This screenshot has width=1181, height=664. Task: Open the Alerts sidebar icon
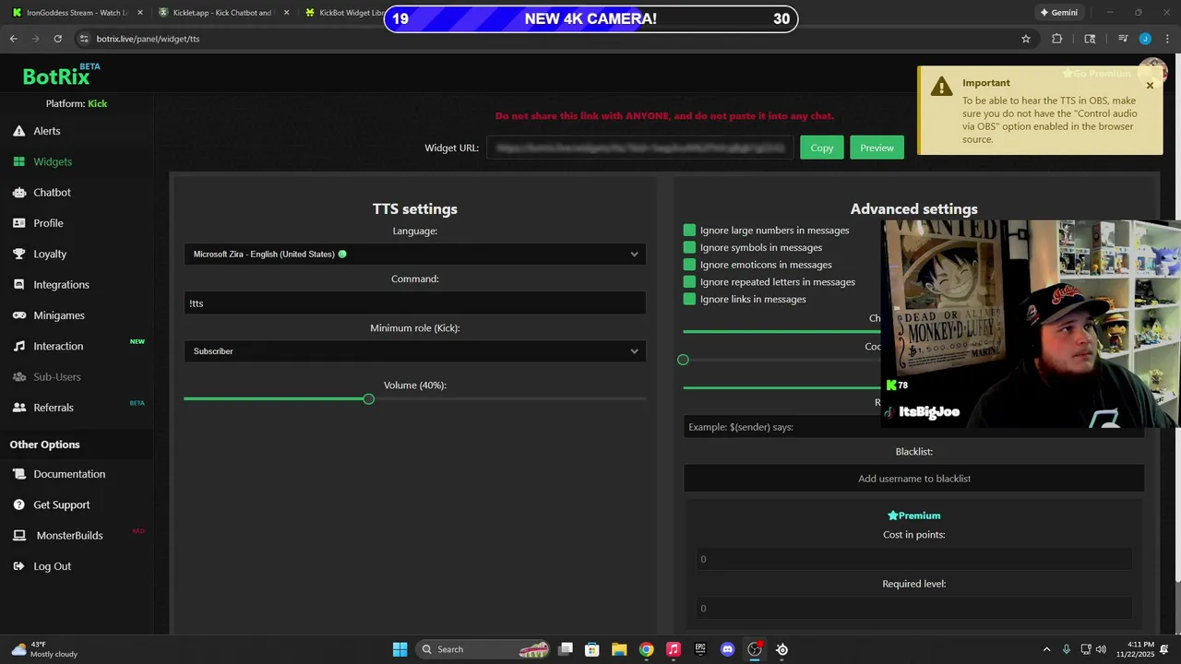tap(18, 131)
